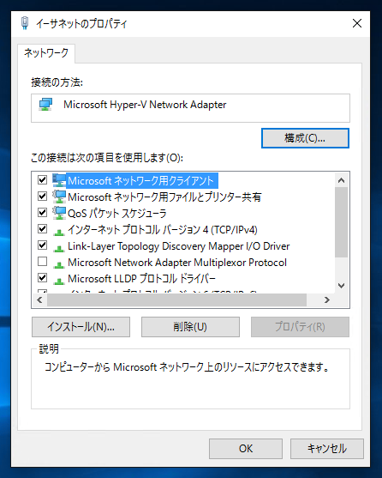Select インターネット プロトコル バージョン 4 (TCP/IPv4)

pos(163,230)
